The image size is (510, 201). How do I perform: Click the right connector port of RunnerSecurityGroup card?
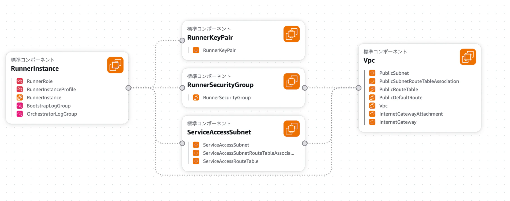click(305, 88)
